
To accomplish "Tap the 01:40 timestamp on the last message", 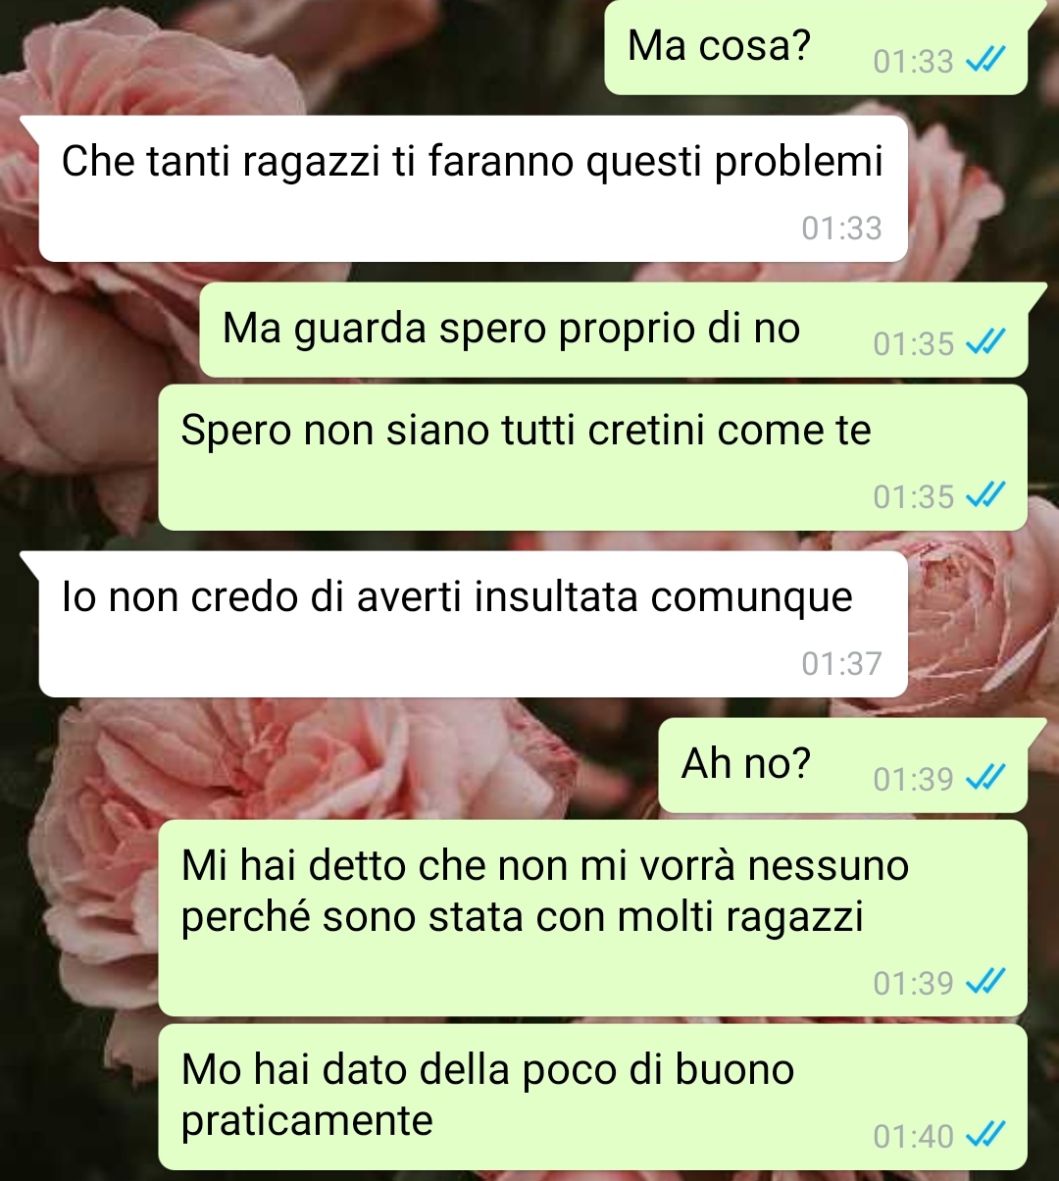I will point(913,1137).
